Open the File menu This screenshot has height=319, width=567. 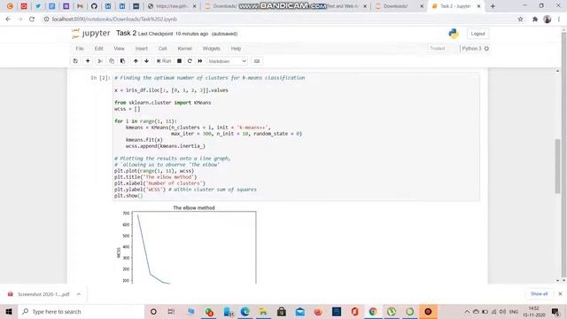click(x=80, y=49)
